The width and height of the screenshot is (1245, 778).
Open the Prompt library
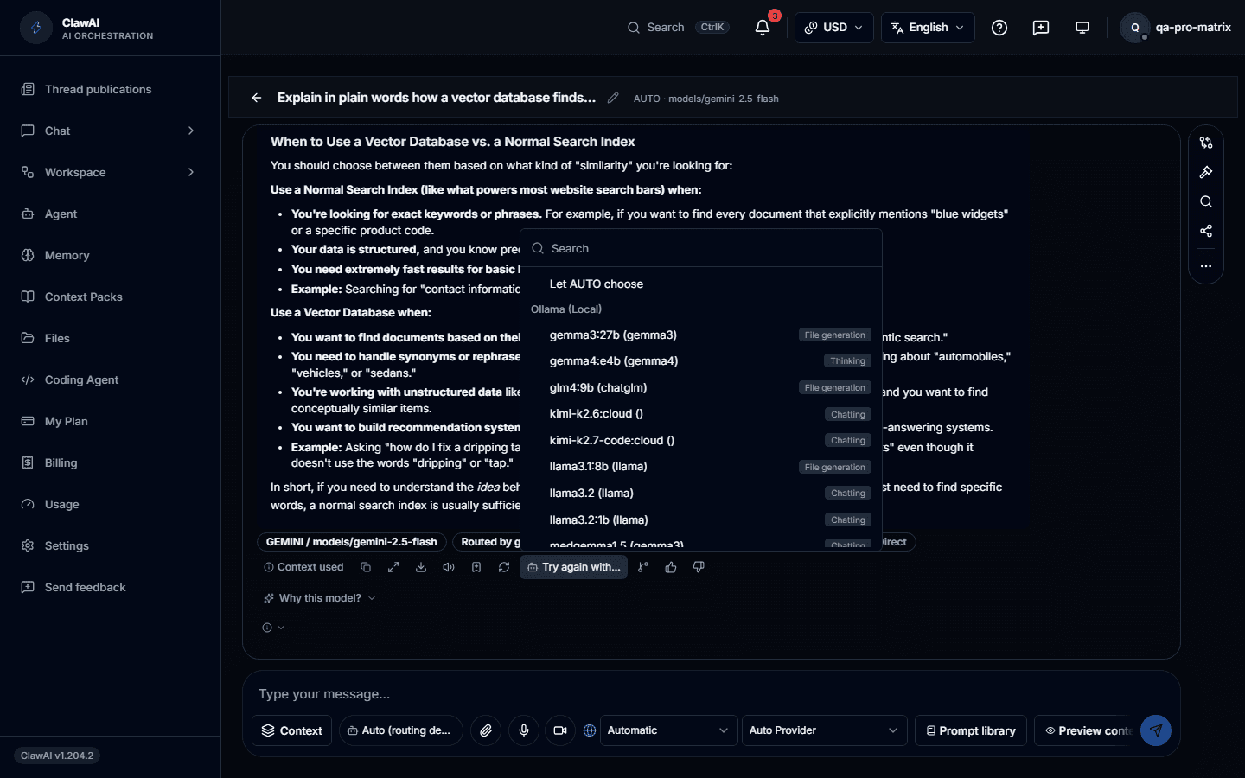tap(971, 730)
